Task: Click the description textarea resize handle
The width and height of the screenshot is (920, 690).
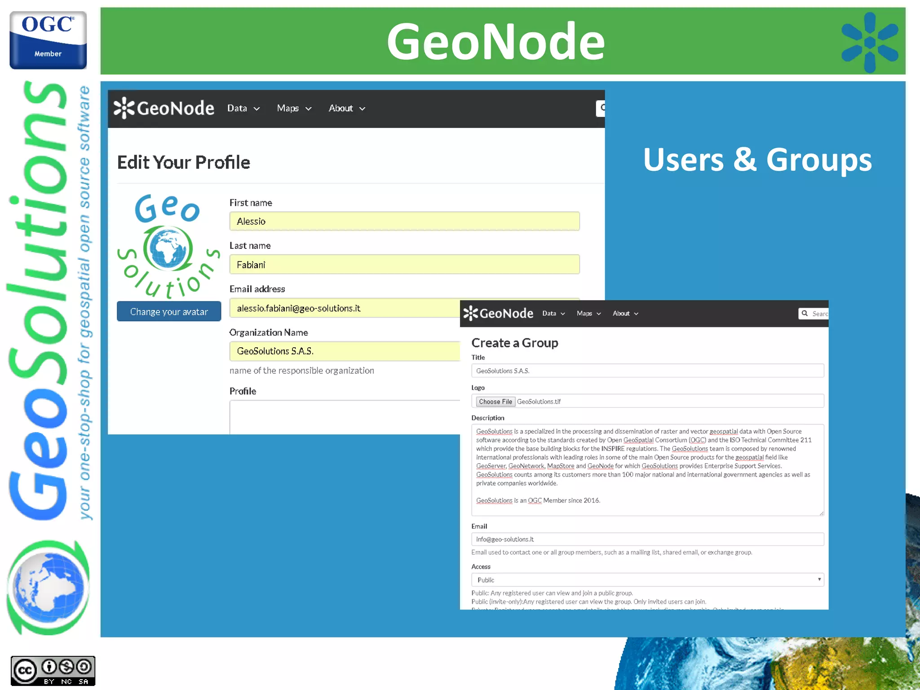Action: tap(821, 513)
